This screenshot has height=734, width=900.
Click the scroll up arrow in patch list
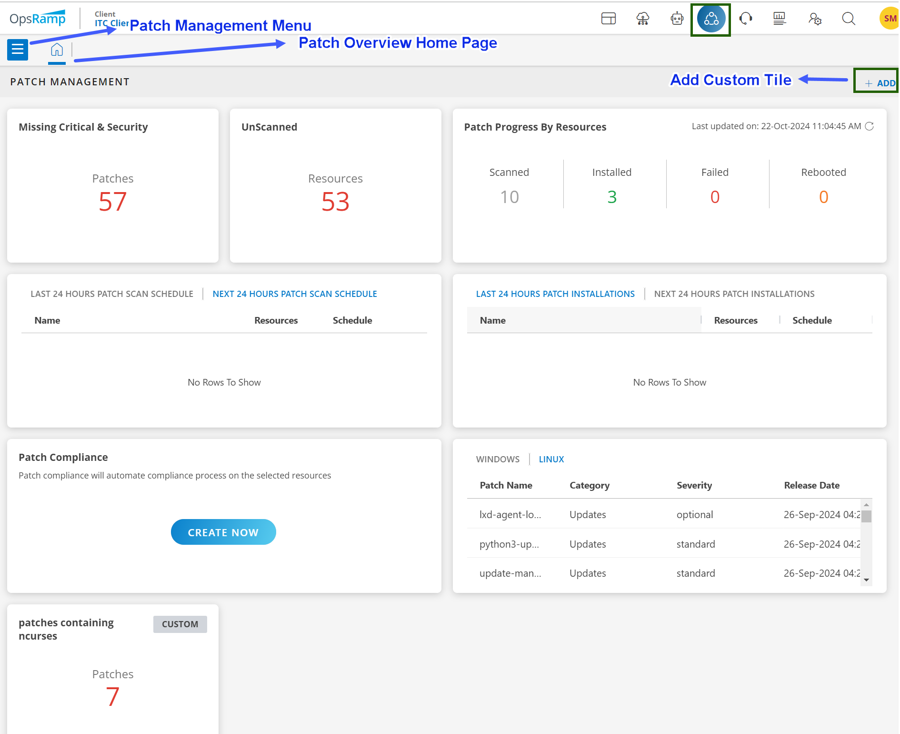point(866,505)
